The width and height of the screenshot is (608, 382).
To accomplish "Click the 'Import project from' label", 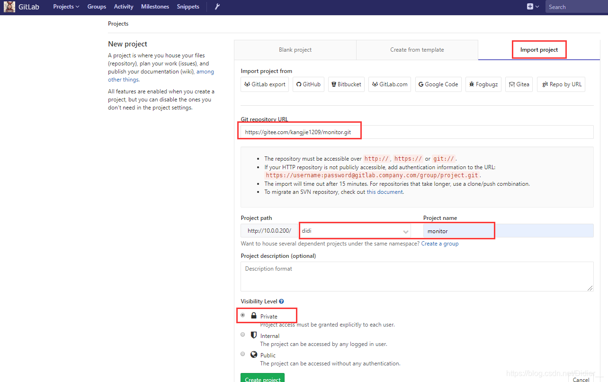I will pyautogui.click(x=267, y=71).
